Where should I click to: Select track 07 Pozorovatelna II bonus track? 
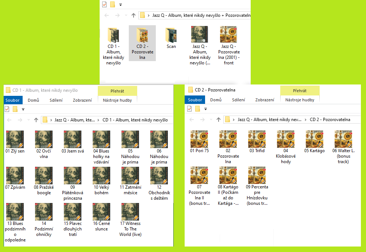tap(199, 186)
